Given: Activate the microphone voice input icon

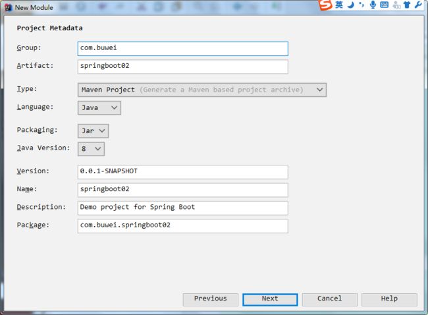Looking at the screenshot, I should [x=373, y=5].
